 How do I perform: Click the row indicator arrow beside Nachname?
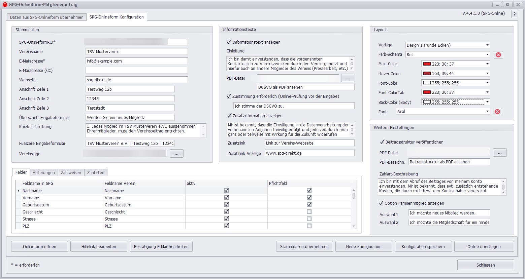19,191
